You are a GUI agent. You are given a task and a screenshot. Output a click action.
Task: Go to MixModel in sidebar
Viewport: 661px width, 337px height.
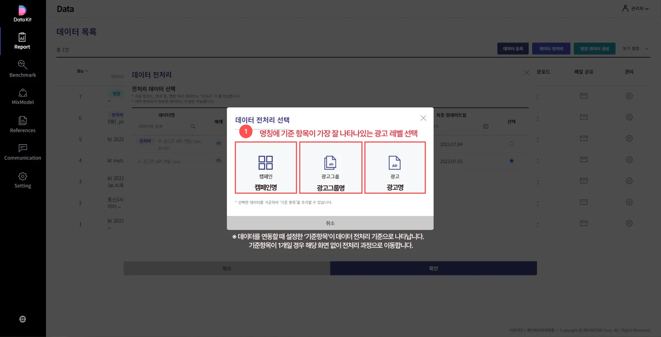22,96
